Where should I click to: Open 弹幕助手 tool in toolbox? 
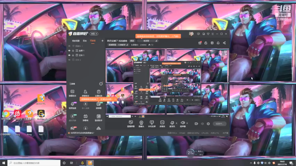click(72, 93)
